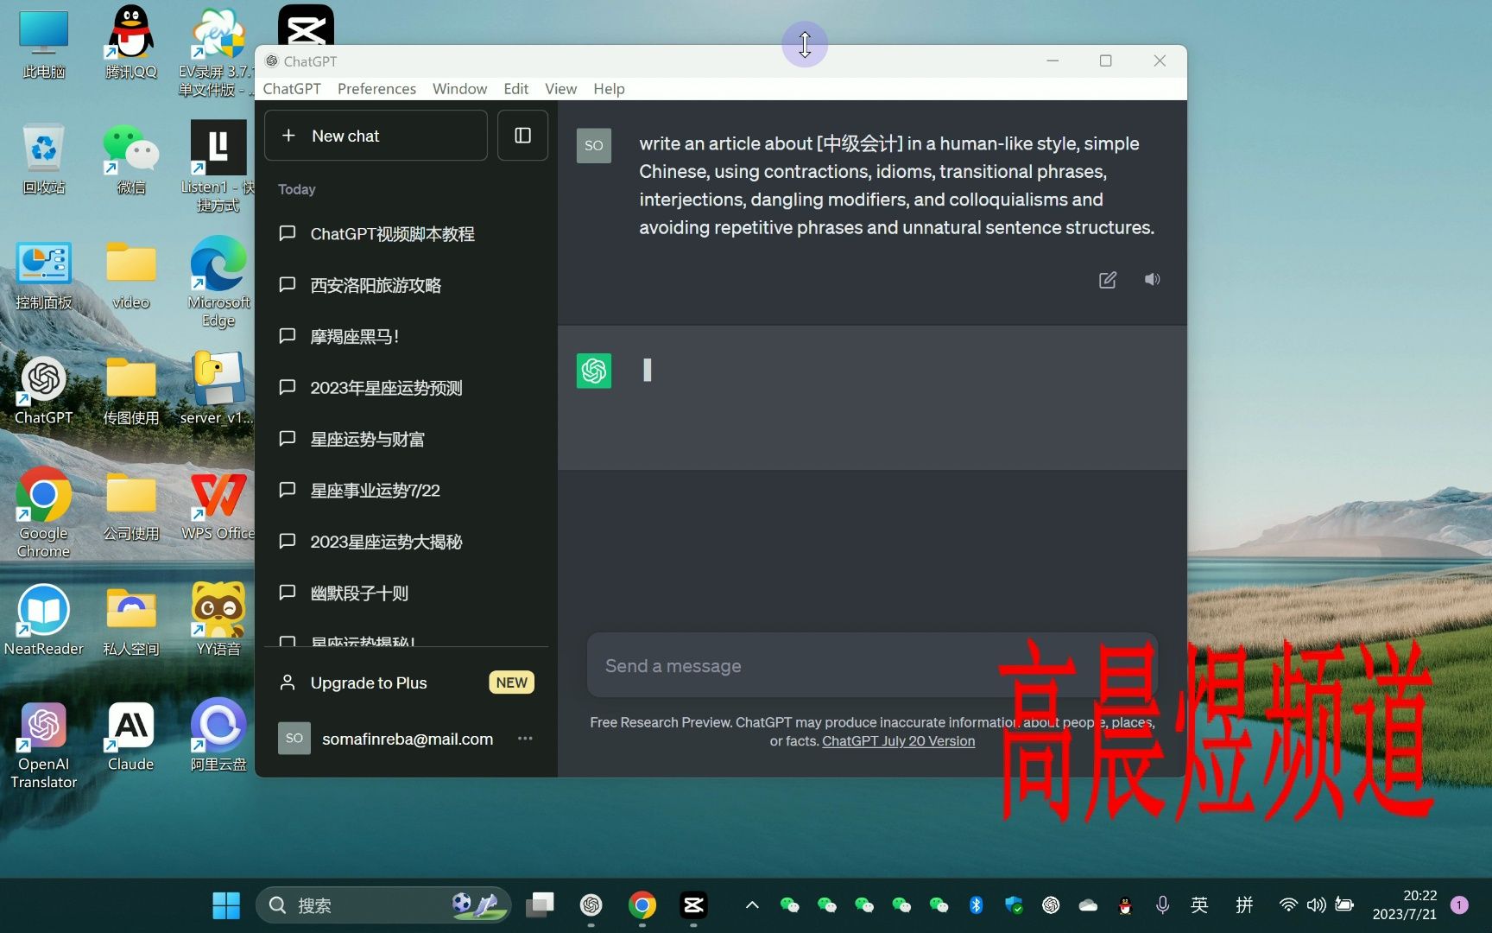1492x933 pixels.
Task: Open the Window menu
Action: 459,89
